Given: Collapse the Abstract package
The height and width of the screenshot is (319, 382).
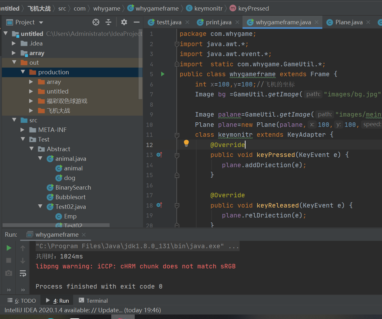Looking at the screenshot, I should click(32, 149).
